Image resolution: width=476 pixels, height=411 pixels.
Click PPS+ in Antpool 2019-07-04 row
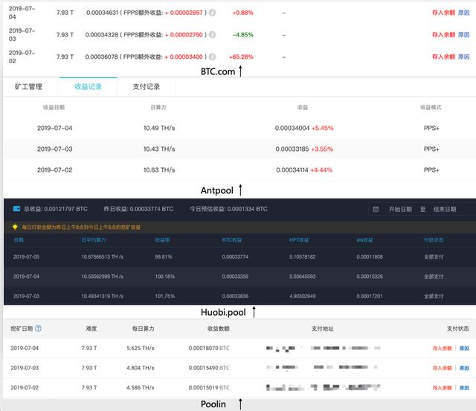[431, 128]
